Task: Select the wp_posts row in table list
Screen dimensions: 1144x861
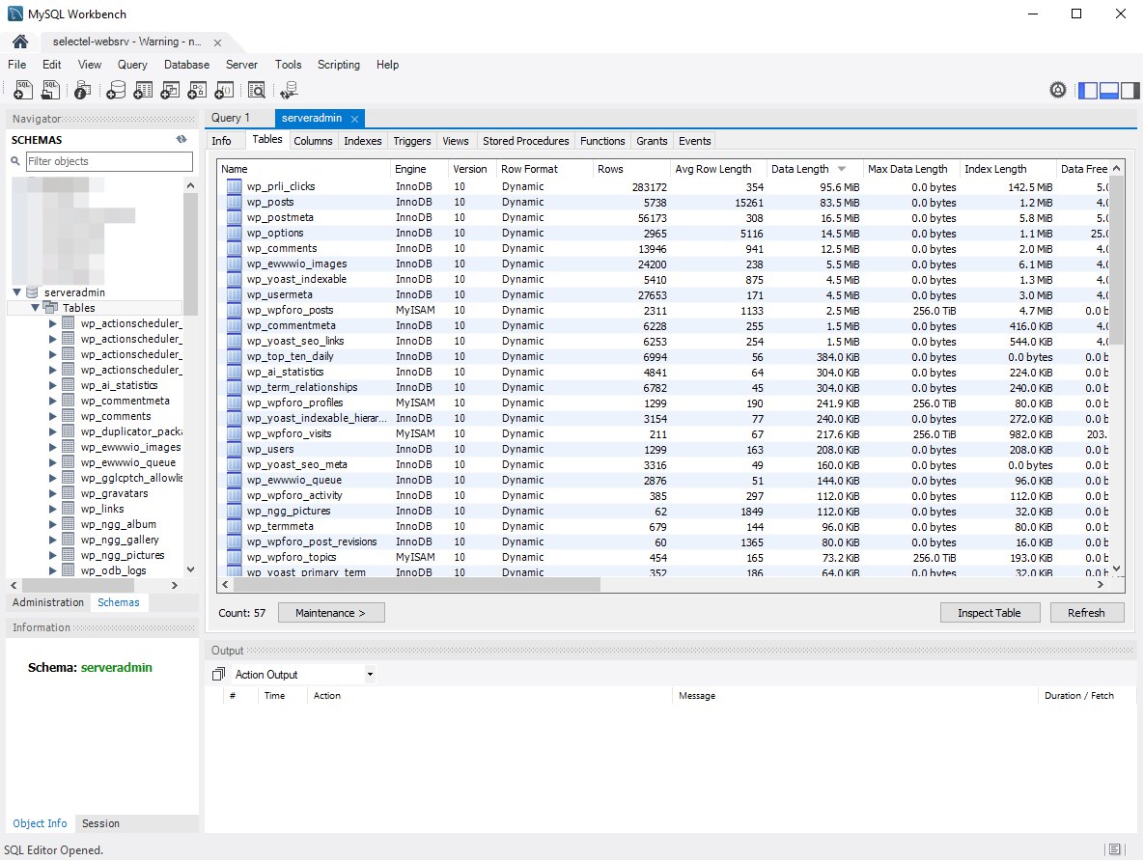Action: 664,202
